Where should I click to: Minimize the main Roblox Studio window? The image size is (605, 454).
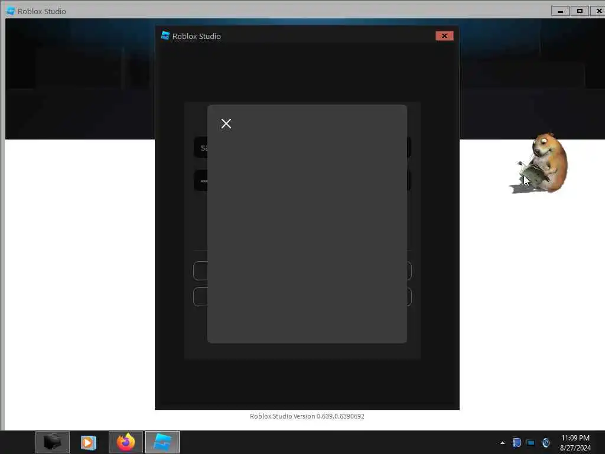pos(560,11)
